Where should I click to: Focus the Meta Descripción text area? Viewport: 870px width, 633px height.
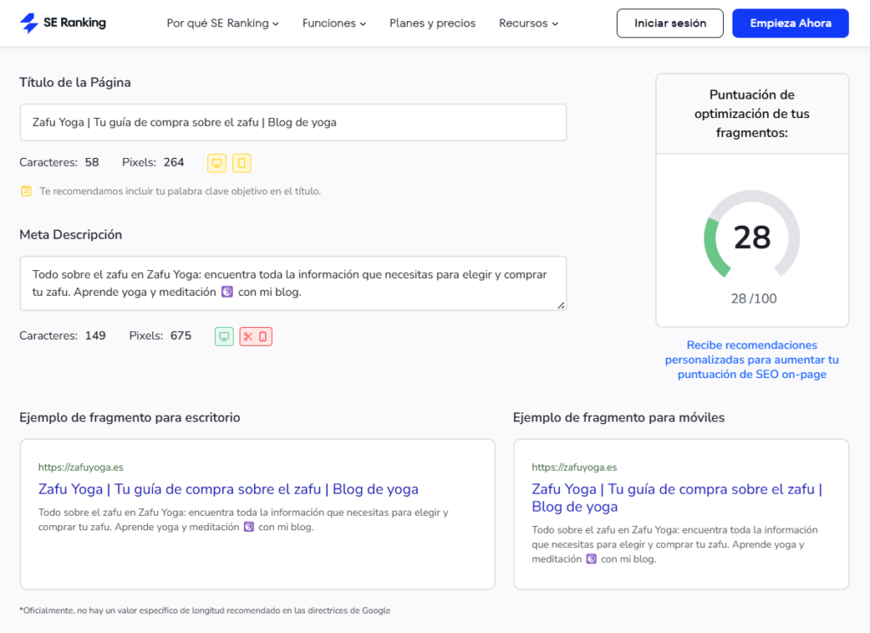293,283
